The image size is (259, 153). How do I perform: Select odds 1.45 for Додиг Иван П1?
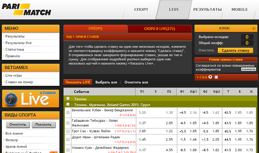[142, 139]
